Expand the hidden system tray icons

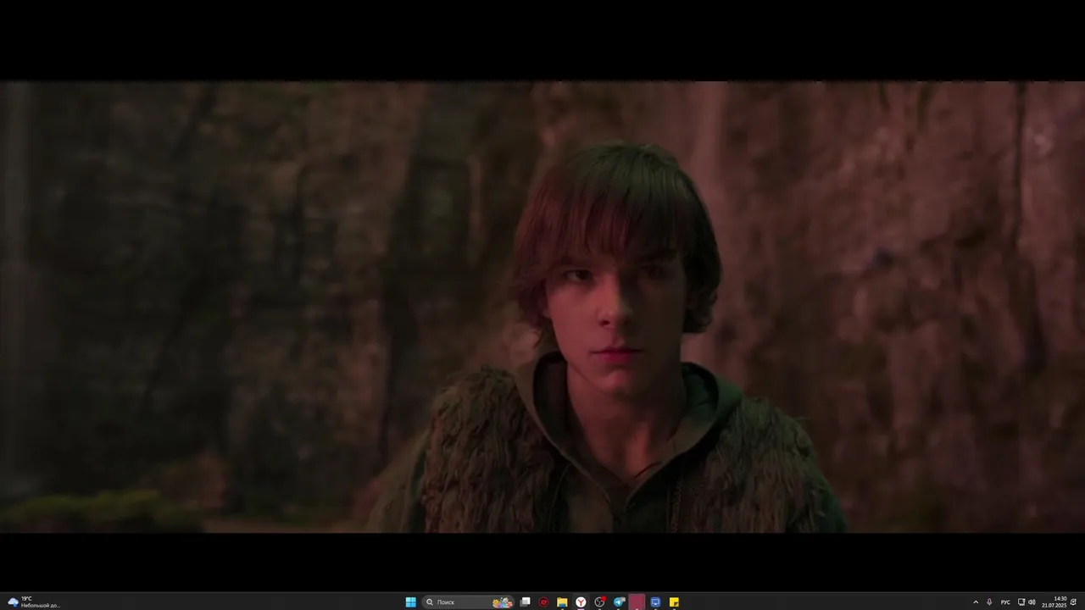point(976,602)
